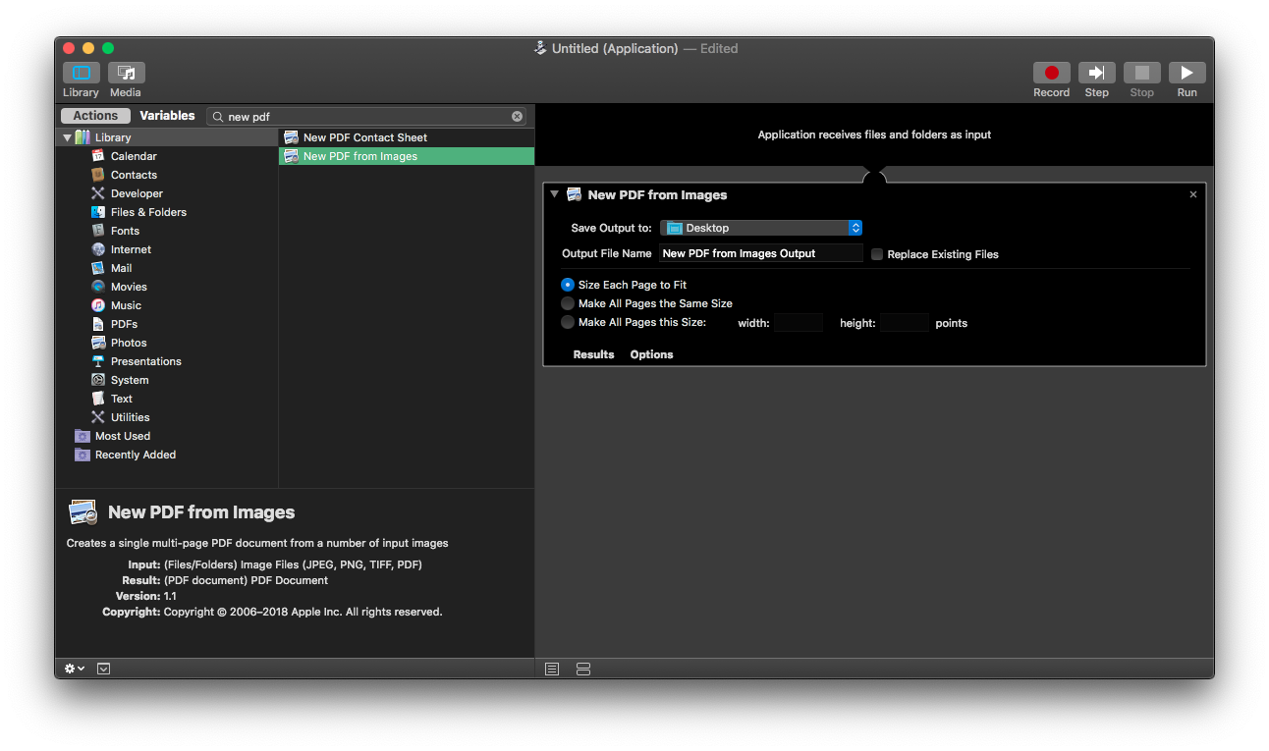
Task: Click the page height field
Action: [905, 322]
